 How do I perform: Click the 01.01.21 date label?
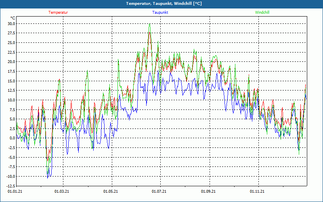15,191
